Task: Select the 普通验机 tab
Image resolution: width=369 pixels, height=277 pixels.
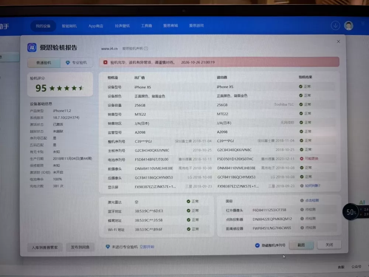Action: click(44, 63)
